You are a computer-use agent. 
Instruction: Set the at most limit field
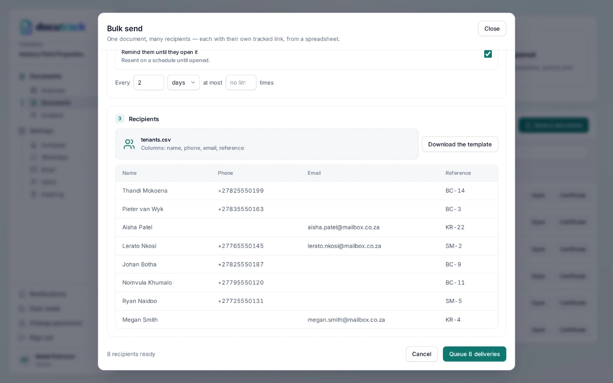(241, 82)
